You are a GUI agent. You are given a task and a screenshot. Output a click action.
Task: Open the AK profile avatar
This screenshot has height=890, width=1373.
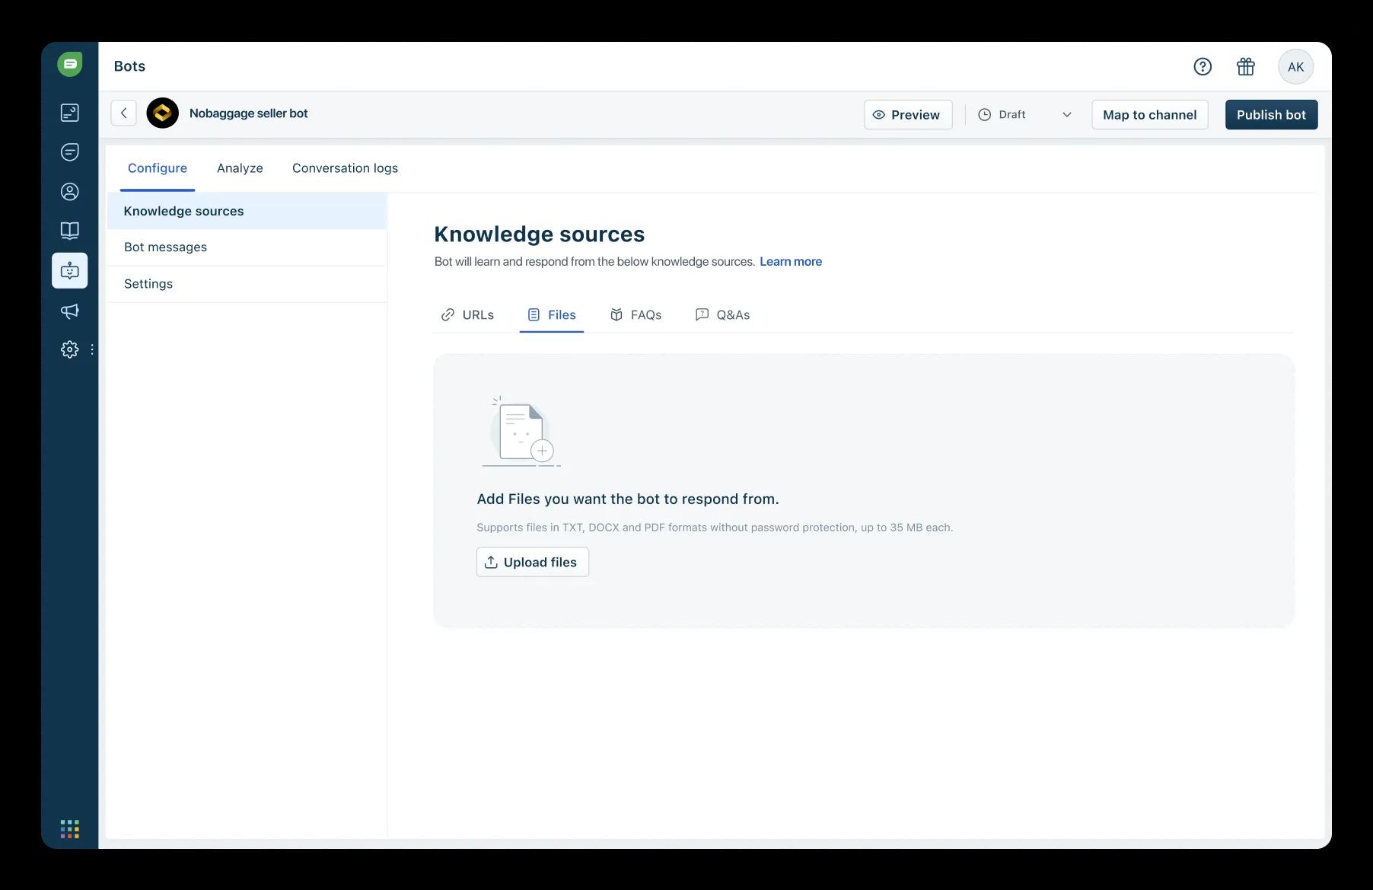tap(1296, 66)
